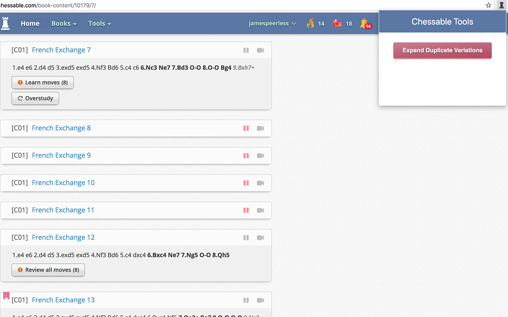Click the rubies count 18
Viewport: 508px width, 317px height.
(x=349, y=24)
